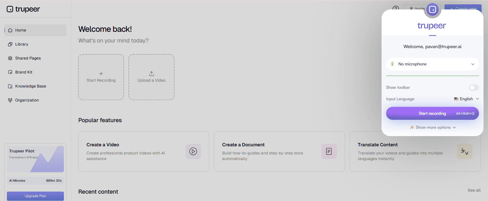
Task: Open the Home page icon
Action: pos(10,30)
